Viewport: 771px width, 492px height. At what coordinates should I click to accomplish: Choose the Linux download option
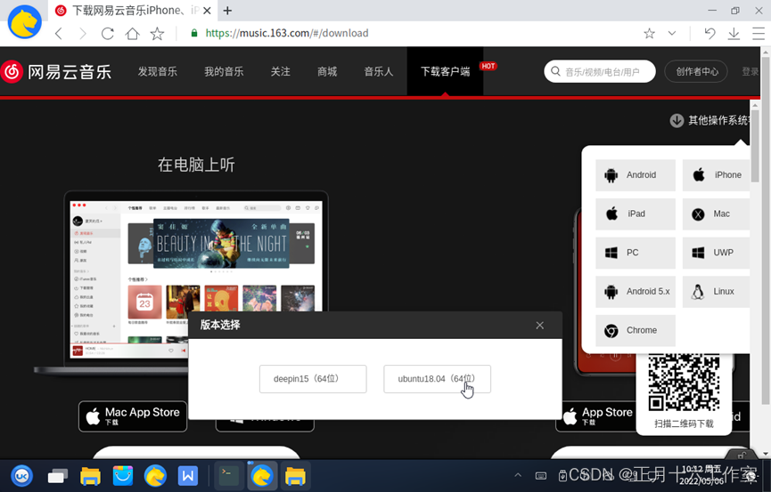pyautogui.click(x=717, y=291)
